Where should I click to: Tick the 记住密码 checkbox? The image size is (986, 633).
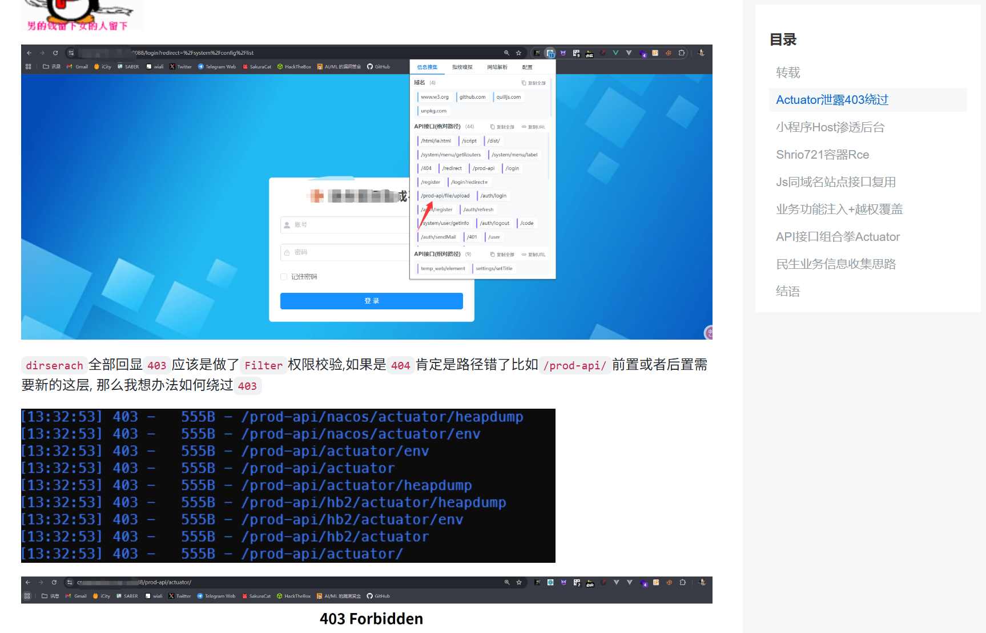pos(284,277)
